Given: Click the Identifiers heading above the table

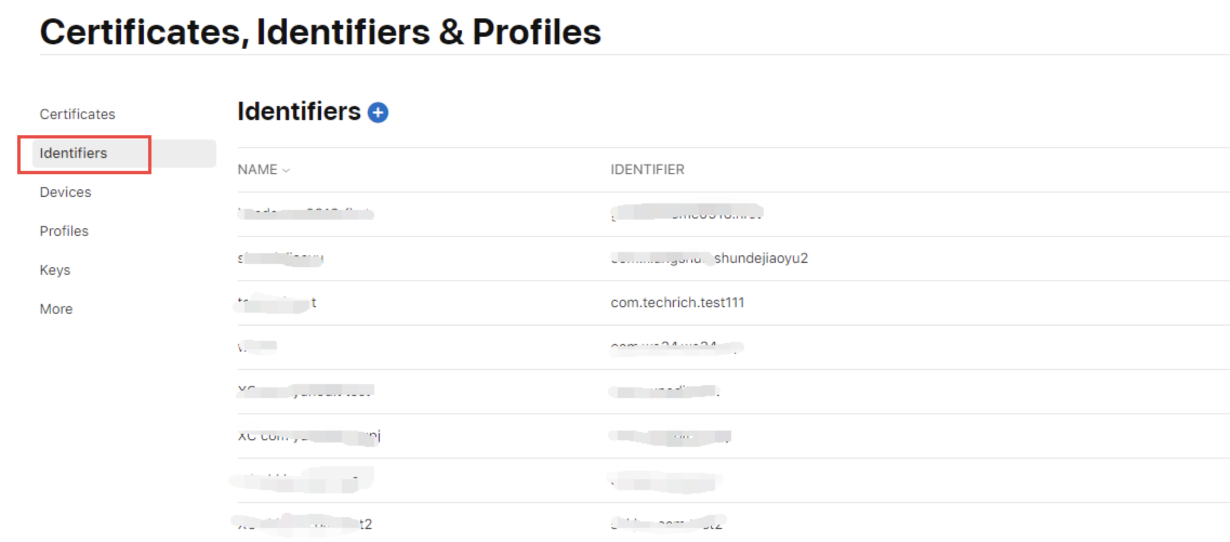Looking at the screenshot, I should click(x=299, y=111).
